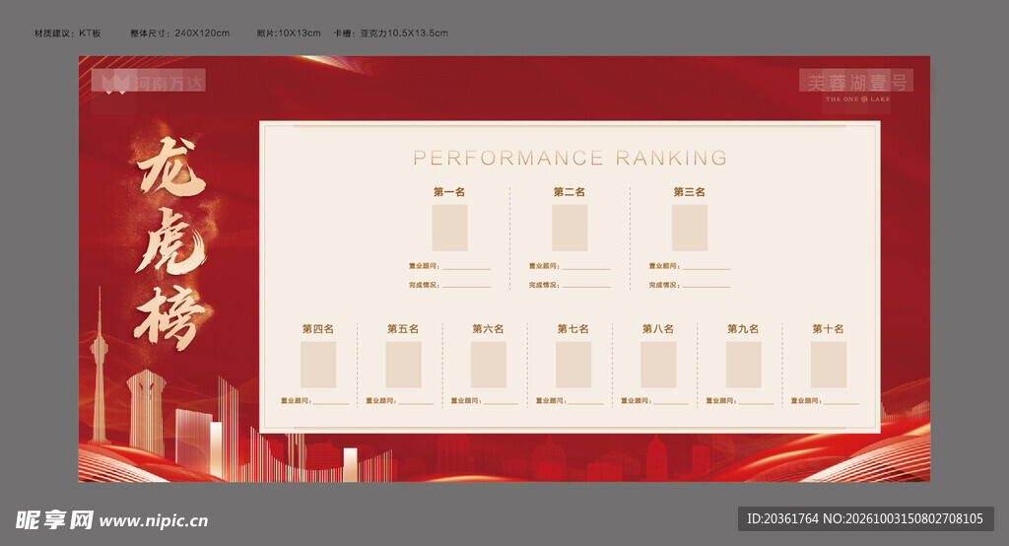The image size is (1009, 546).
Task: Select the photo placeholder under 第三名
Action: pos(690,228)
